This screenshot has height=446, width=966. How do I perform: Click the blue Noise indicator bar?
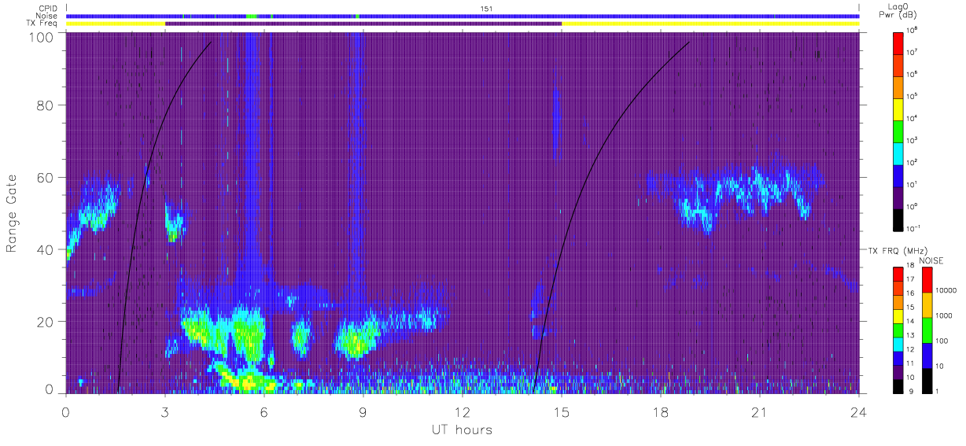[463, 16]
